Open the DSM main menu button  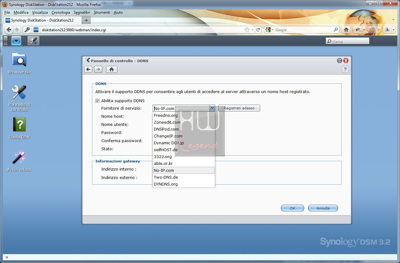click(16, 41)
